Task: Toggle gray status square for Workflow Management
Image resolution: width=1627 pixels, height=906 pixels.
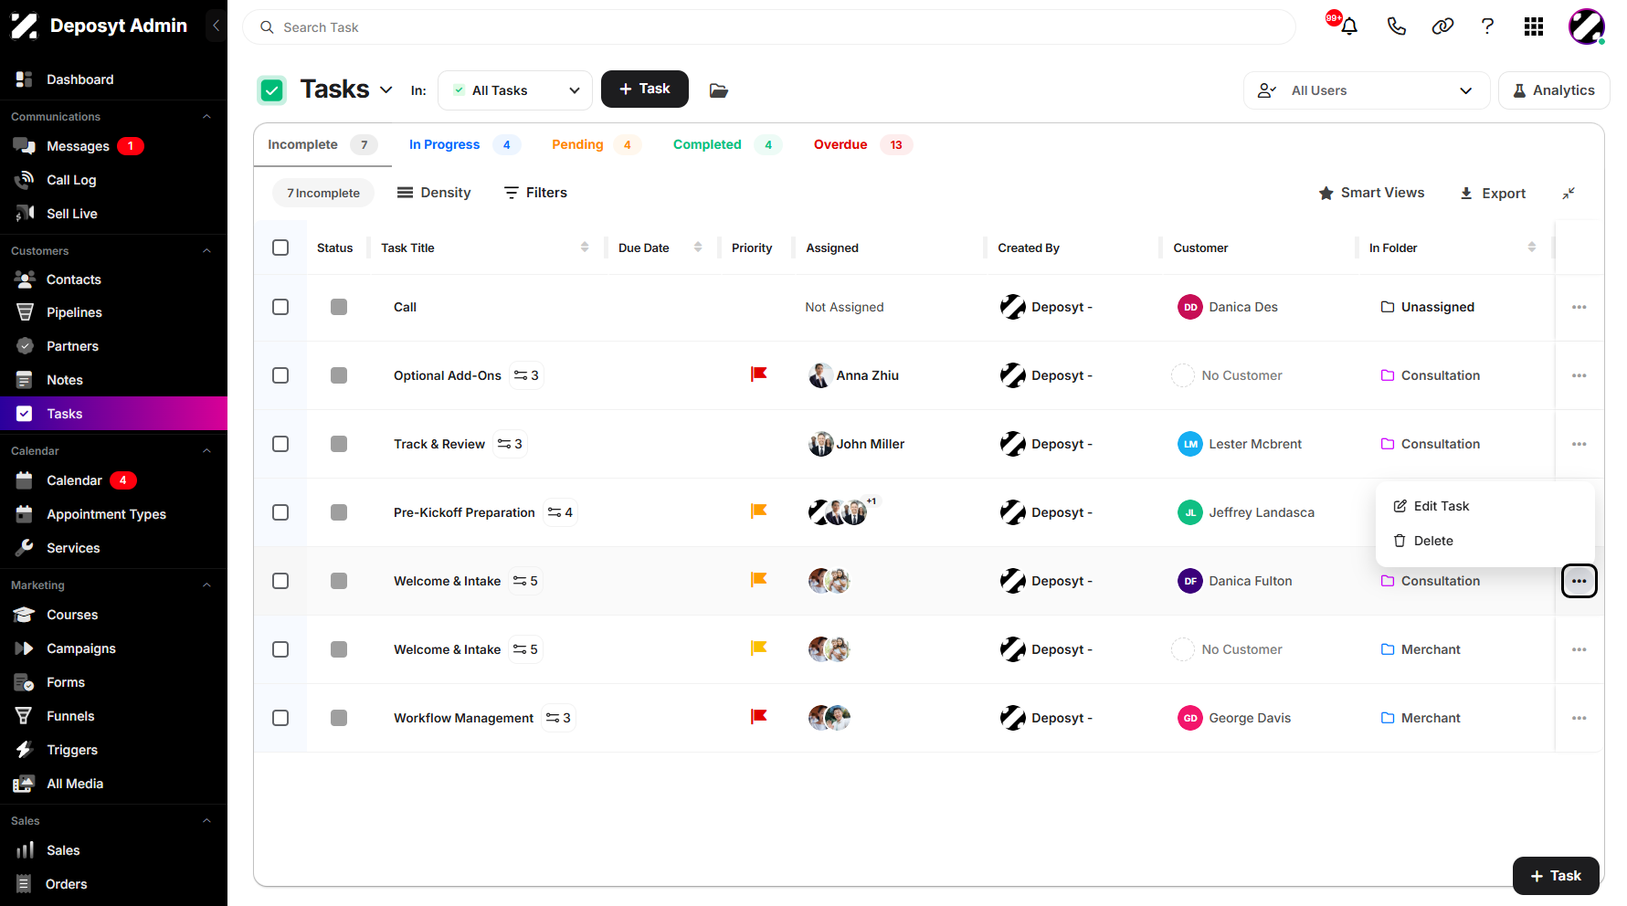Action: (339, 718)
